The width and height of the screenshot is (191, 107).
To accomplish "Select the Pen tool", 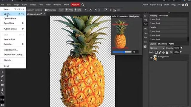I will point(2,76).
